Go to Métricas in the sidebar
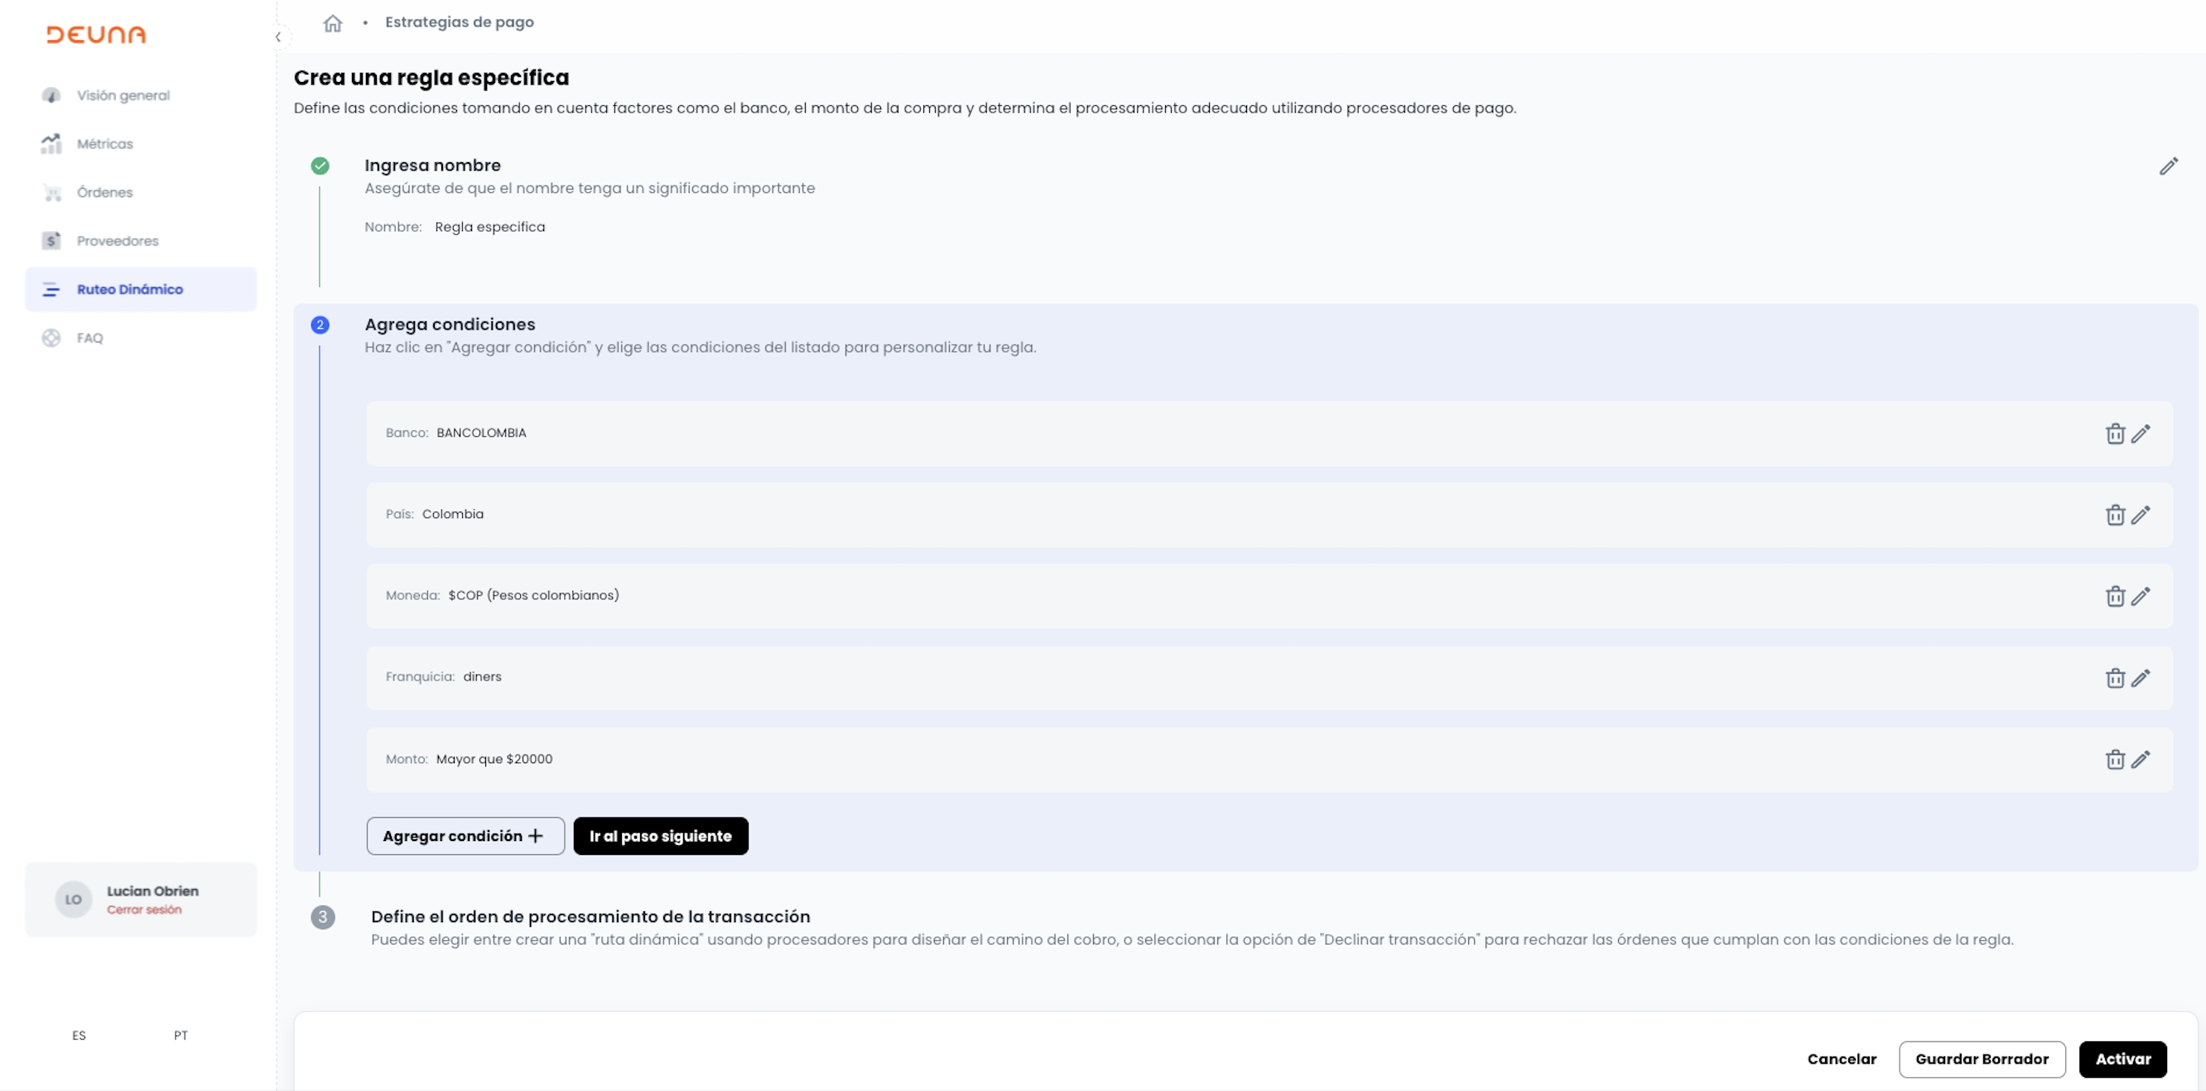This screenshot has width=2206, height=1091. click(104, 144)
